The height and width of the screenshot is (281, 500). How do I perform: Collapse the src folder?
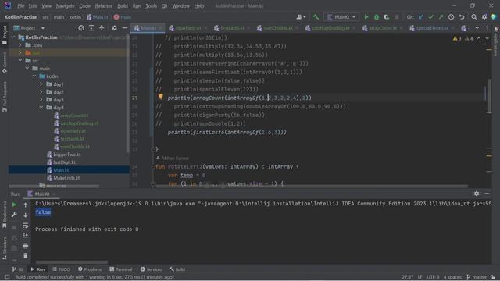click(x=20, y=61)
